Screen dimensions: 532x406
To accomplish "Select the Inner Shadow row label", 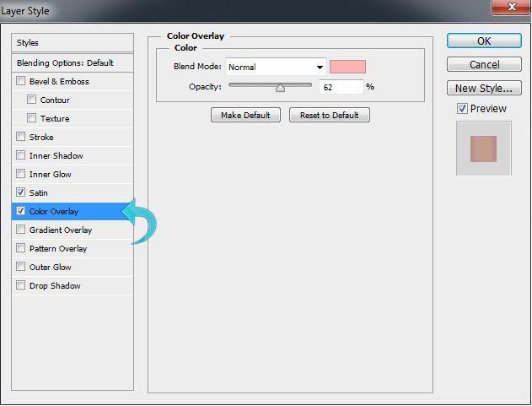I will (56, 155).
